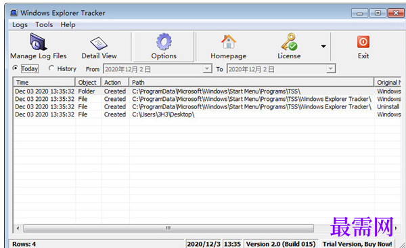Click the 13:35 status time
406x248 pixels.
coord(232,244)
